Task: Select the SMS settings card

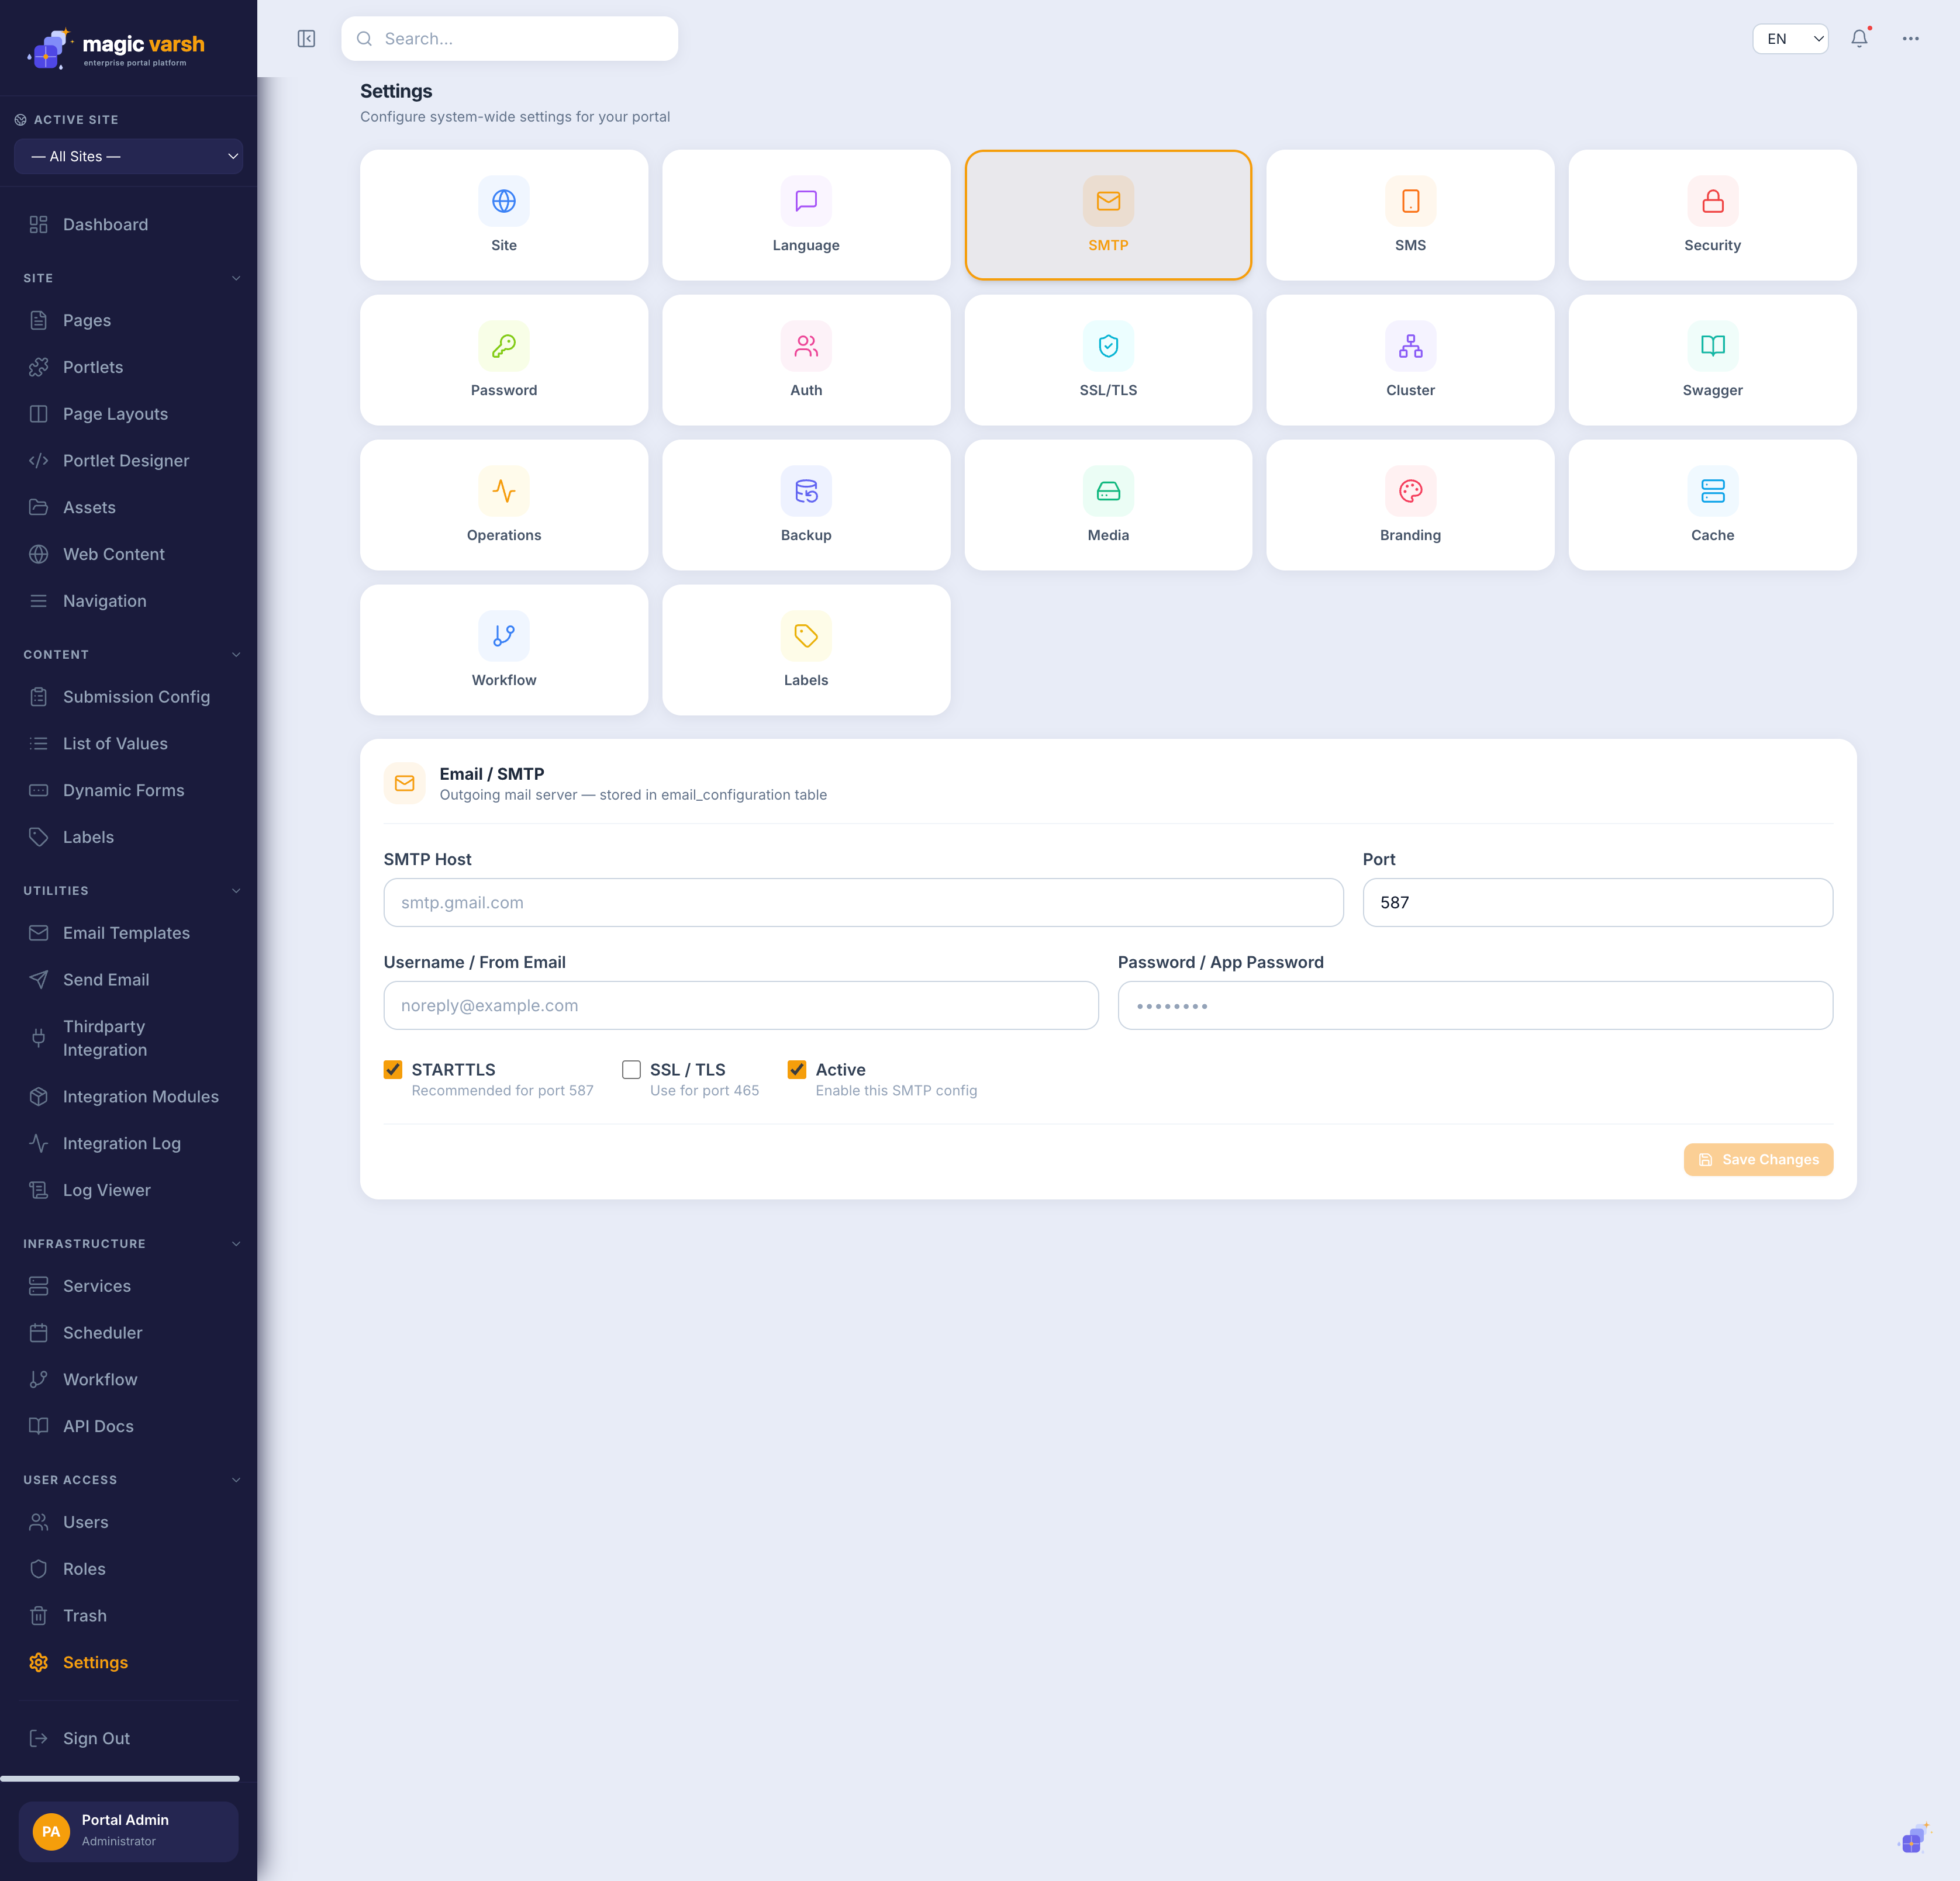Action: (1410, 215)
